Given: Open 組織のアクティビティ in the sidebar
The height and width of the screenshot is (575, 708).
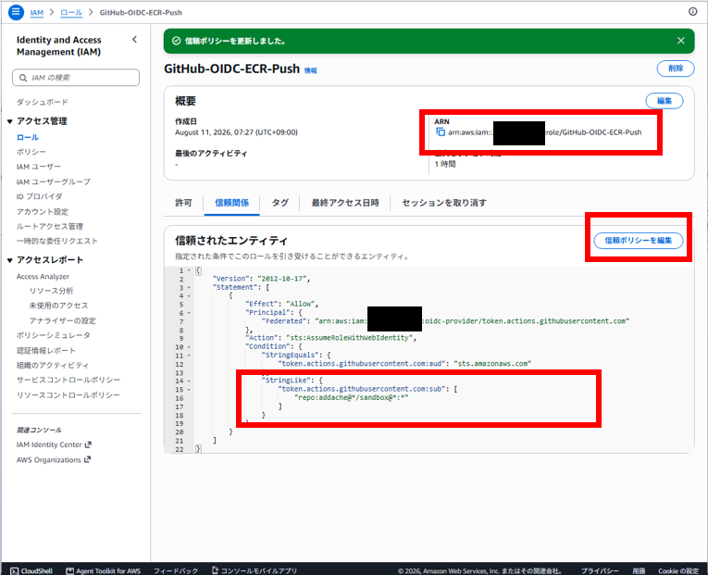Looking at the screenshot, I should [53, 365].
